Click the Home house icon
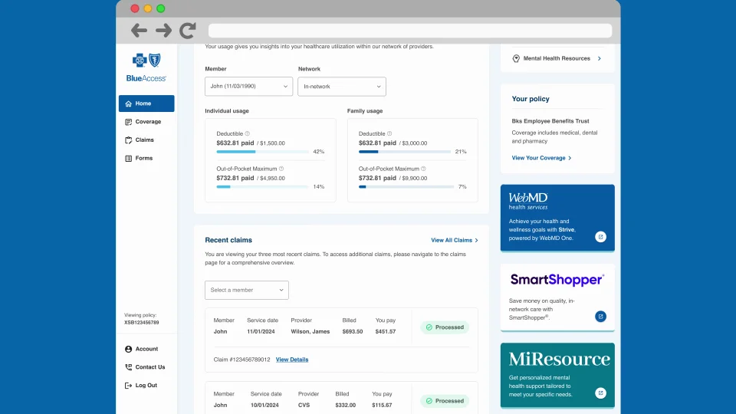The width and height of the screenshot is (736, 414). 128,103
